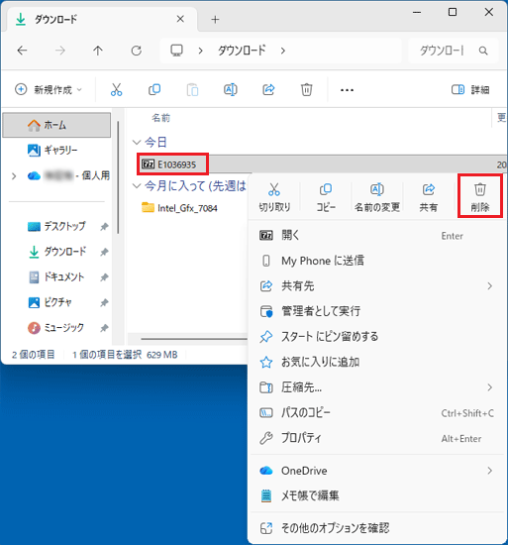Choose 管理者として実行
The width and height of the screenshot is (508, 545).
click(376, 311)
